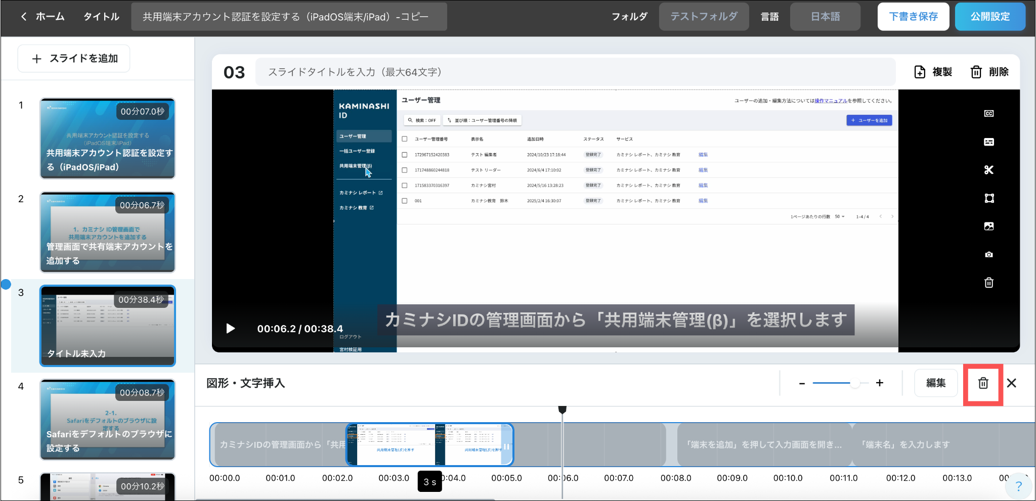
Task: Open カミナシ 教育 external link
Action: [357, 208]
